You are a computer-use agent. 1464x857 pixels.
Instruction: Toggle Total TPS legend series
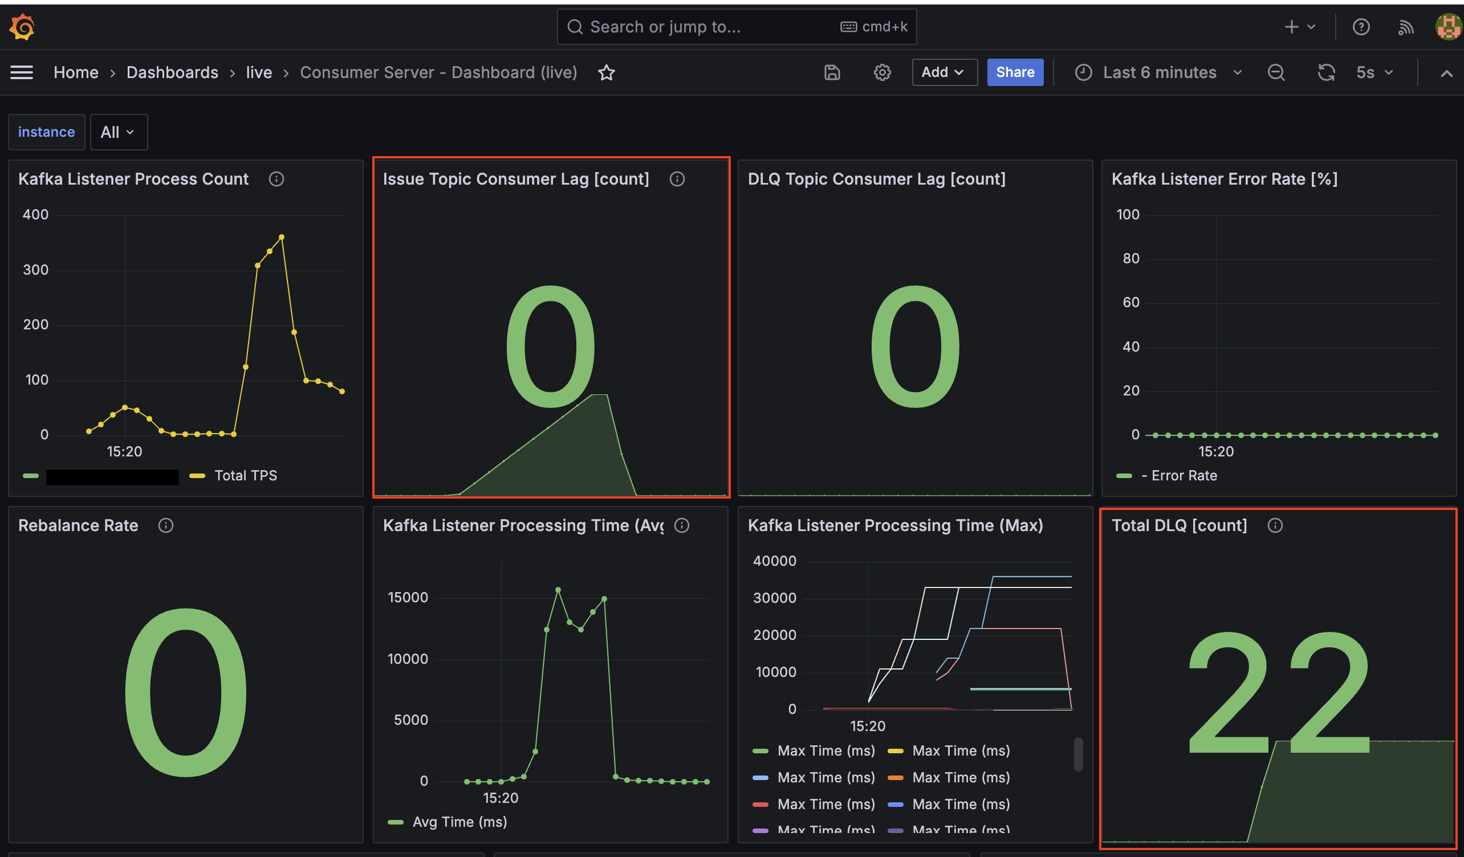pos(245,476)
